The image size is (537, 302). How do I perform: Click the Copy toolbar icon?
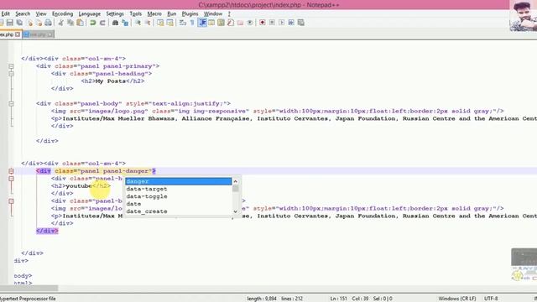click(70, 23)
